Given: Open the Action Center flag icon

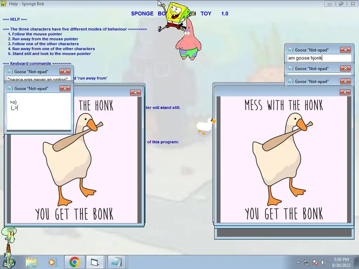Looking at the screenshot, I should pos(315,262).
